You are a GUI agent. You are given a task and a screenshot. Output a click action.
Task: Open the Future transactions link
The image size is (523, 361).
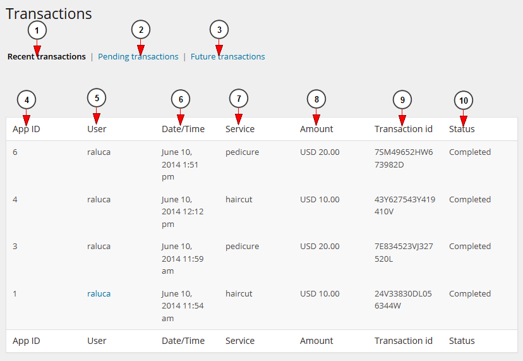point(228,57)
